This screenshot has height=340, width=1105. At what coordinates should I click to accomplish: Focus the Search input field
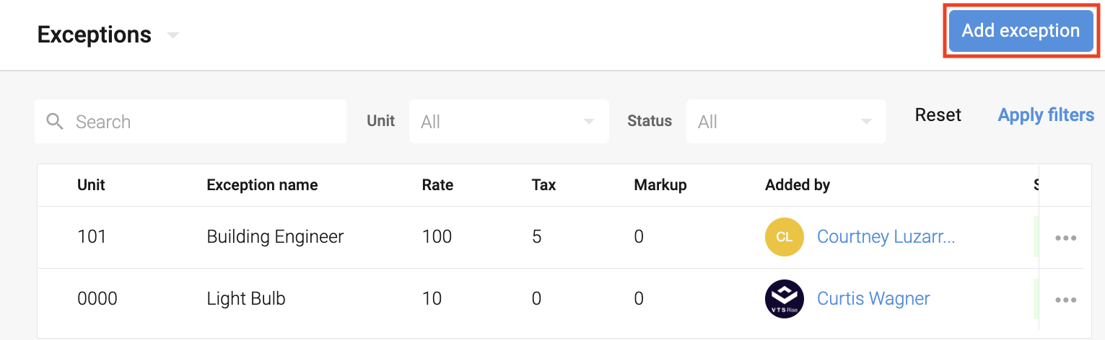(x=191, y=121)
